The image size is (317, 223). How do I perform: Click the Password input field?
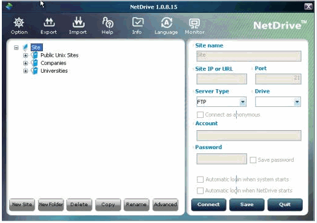(x=221, y=159)
